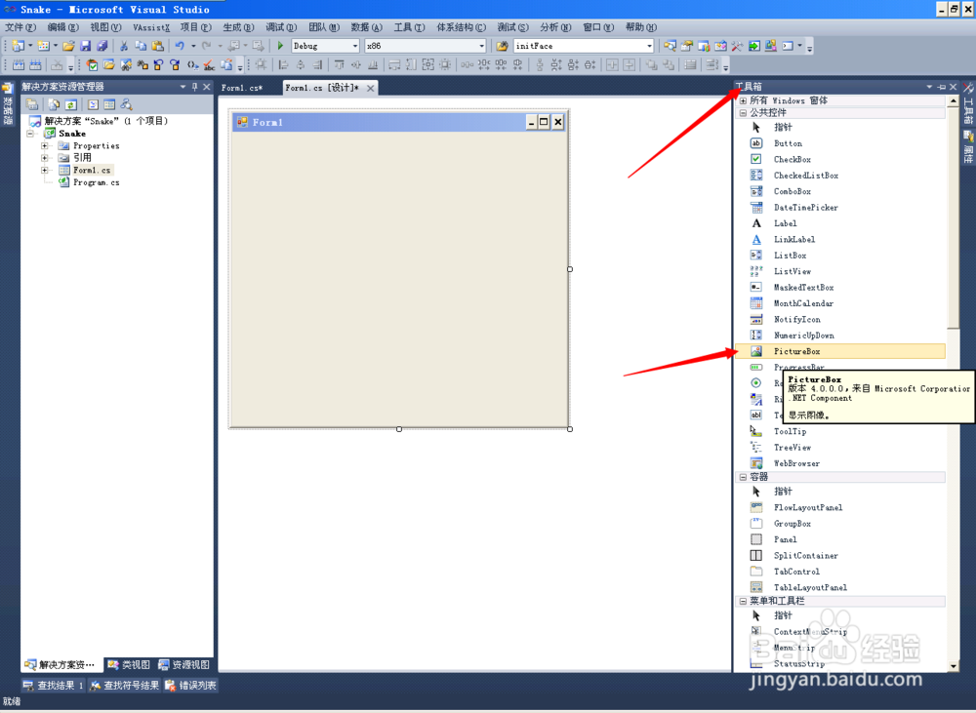Click the New Project toolbar icon
Screen dimensions: 976x713
[18, 46]
